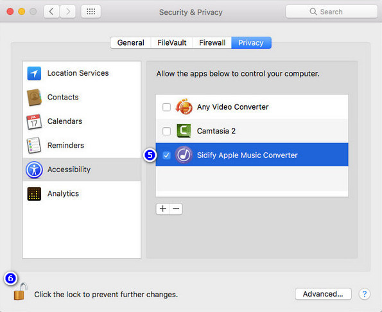Select the Any Video Converter name
Image resolution: width=382 pixels, height=312 pixels.
(232, 107)
